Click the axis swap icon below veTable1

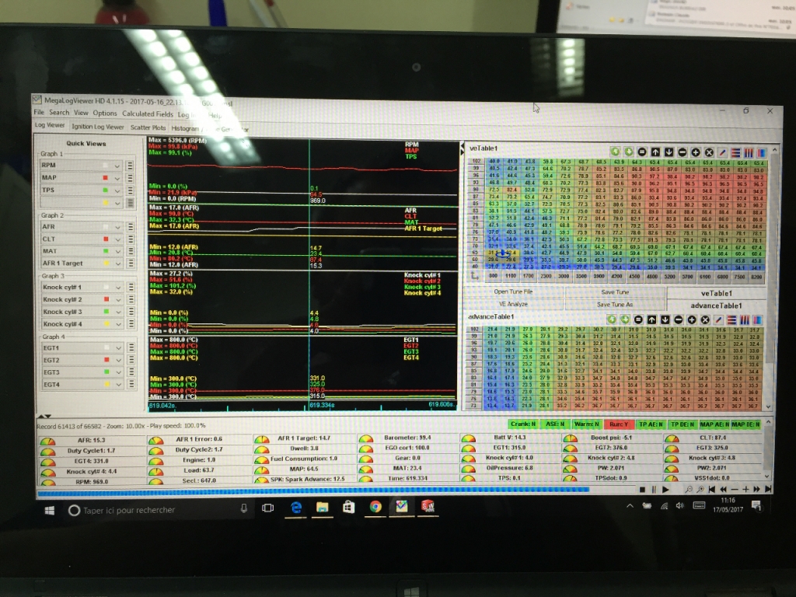pyautogui.click(x=475, y=276)
